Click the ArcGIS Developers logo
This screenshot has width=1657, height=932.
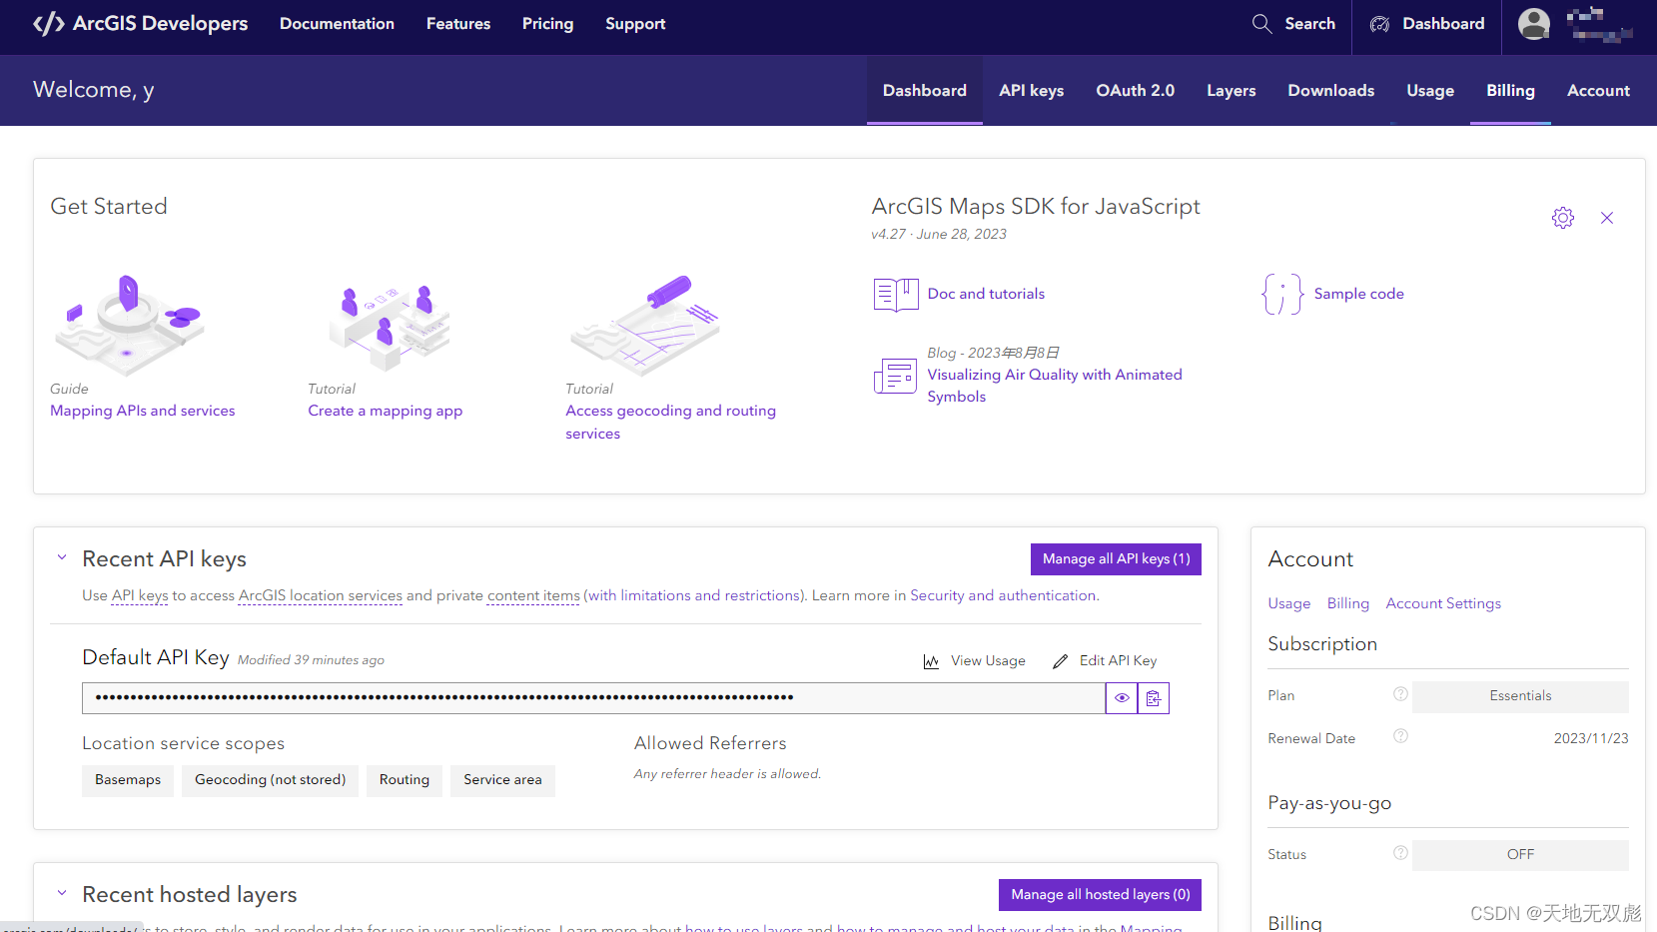[139, 23]
